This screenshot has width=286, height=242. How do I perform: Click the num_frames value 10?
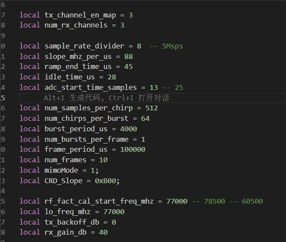coord(103,160)
